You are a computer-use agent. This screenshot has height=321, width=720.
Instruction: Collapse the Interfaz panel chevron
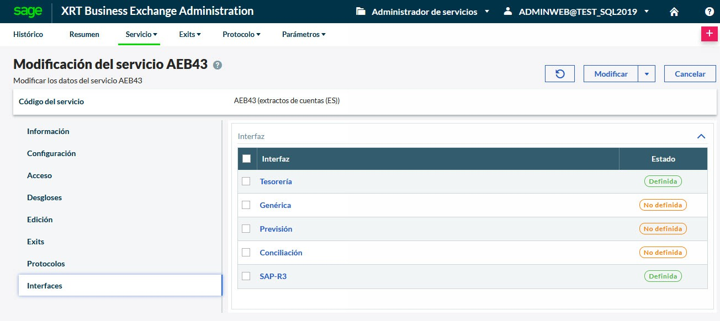[x=701, y=136]
